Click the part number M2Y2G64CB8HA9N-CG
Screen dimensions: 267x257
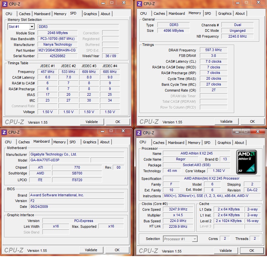pyautogui.click(x=58, y=50)
